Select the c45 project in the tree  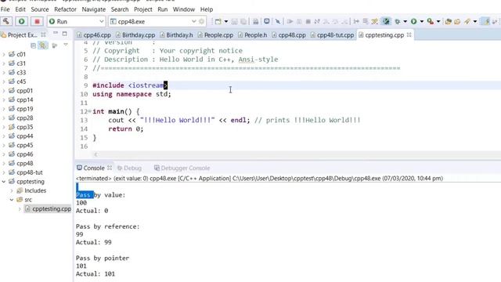point(17,81)
